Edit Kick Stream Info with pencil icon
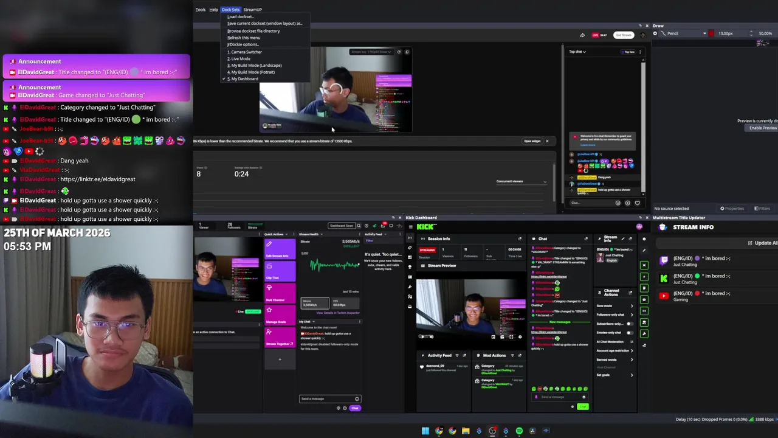The image size is (778, 438). tap(622, 238)
